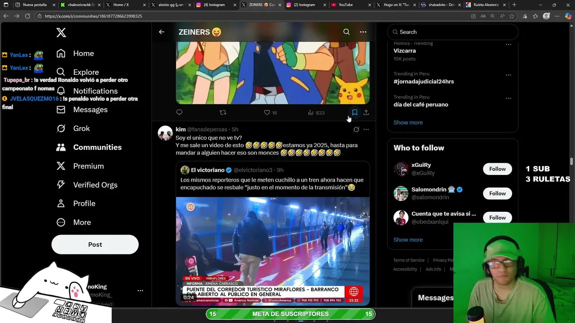Open Accessibility footer link

pos(405,269)
